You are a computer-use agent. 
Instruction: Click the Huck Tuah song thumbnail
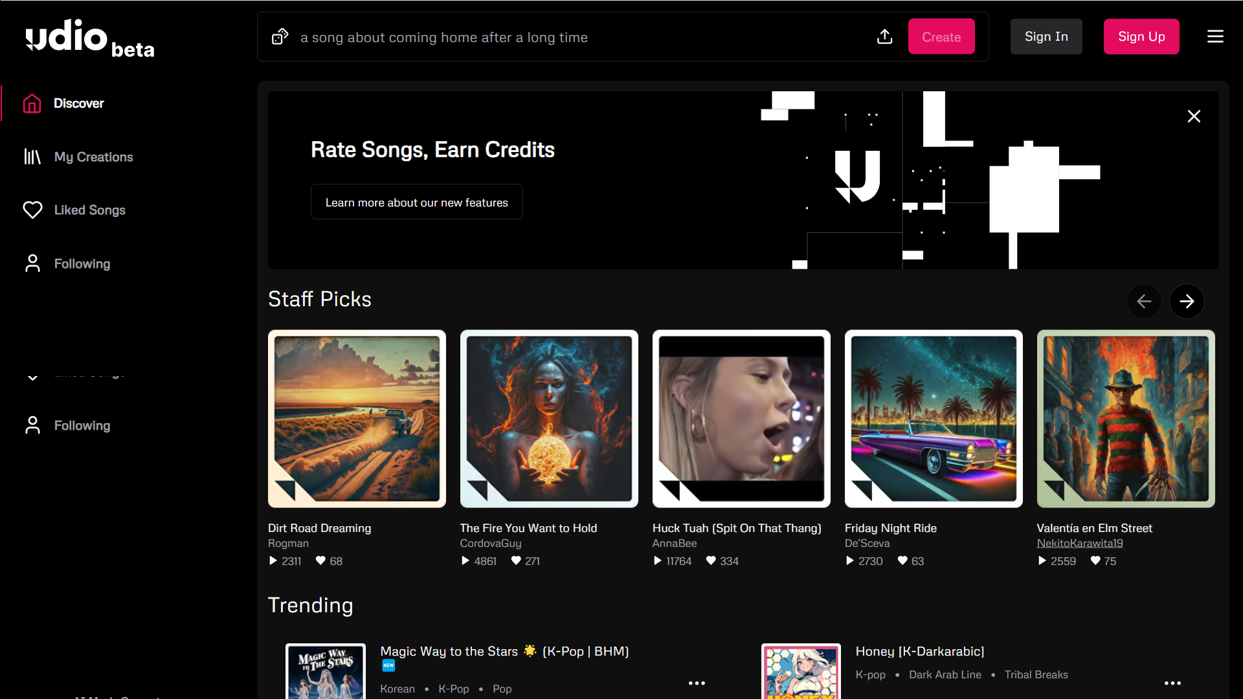tap(741, 418)
